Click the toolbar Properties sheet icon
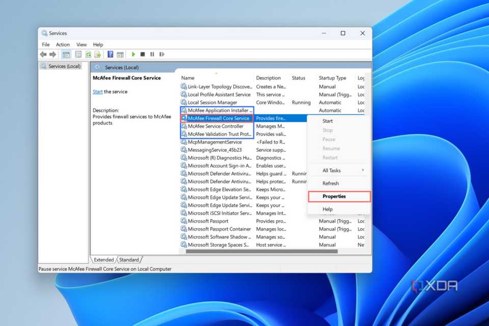 coord(78,55)
